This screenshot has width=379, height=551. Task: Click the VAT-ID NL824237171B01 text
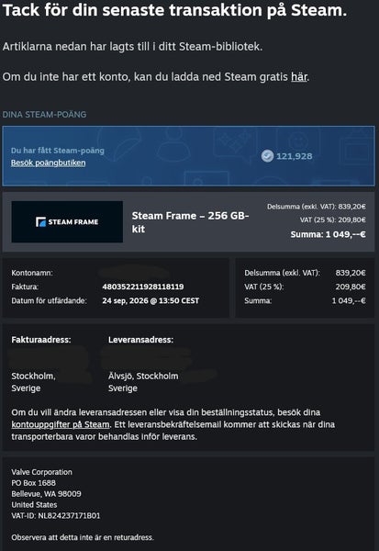click(x=56, y=516)
